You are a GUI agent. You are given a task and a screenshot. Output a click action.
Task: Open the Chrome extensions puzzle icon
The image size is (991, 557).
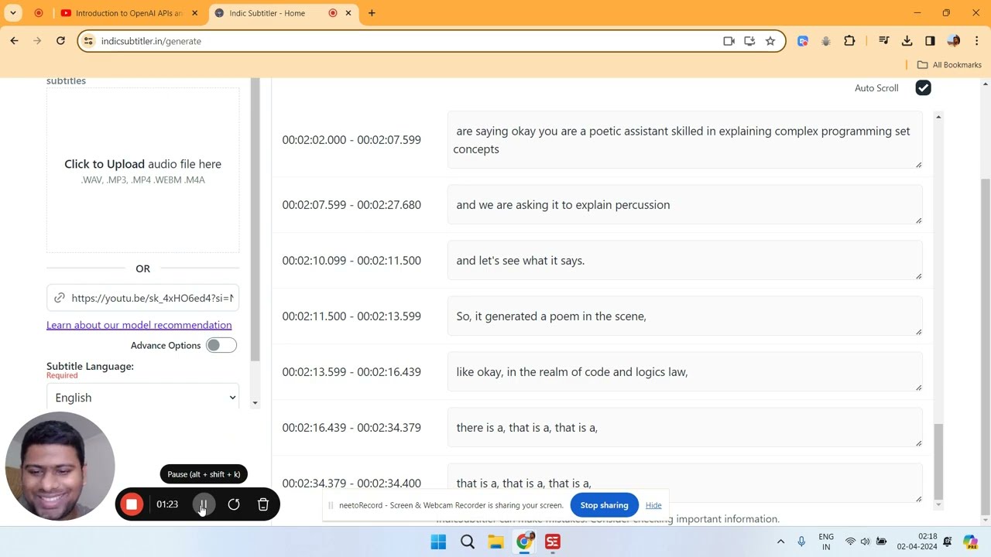(x=849, y=41)
